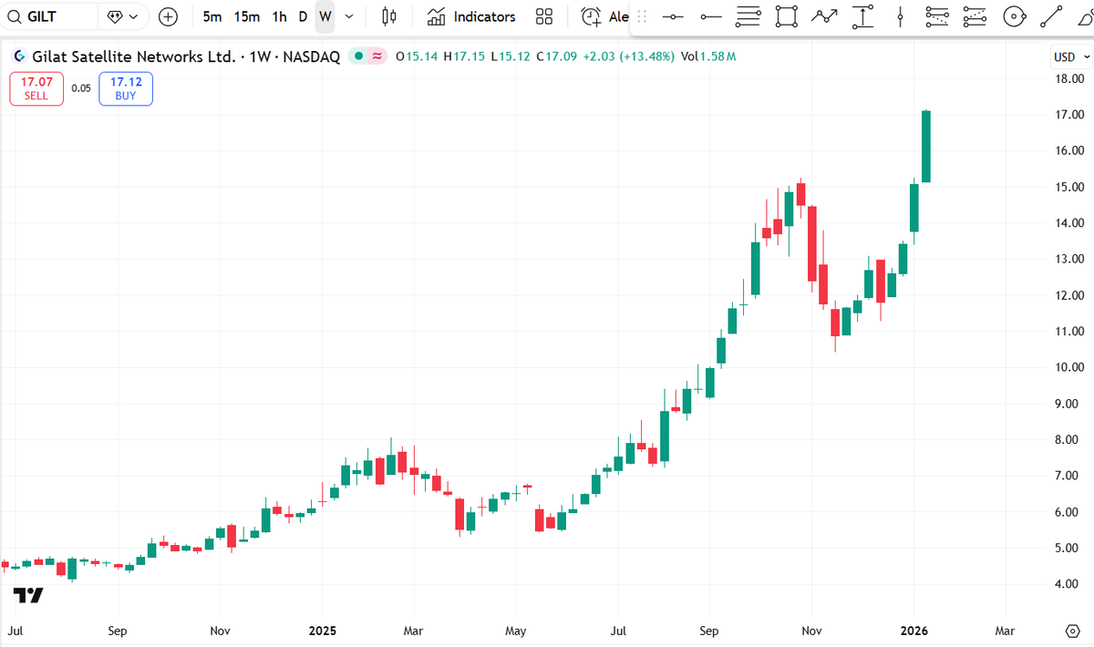Open chart settings gear at bottom right
Image resolution: width=1094 pixels, height=647 pixels.
pyautogui.click(x=1072, y=631)
